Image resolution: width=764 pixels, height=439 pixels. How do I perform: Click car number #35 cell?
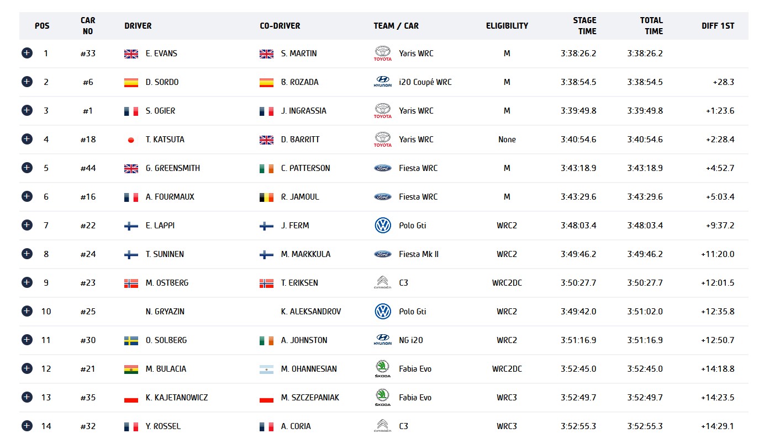(x=88, y=398)
